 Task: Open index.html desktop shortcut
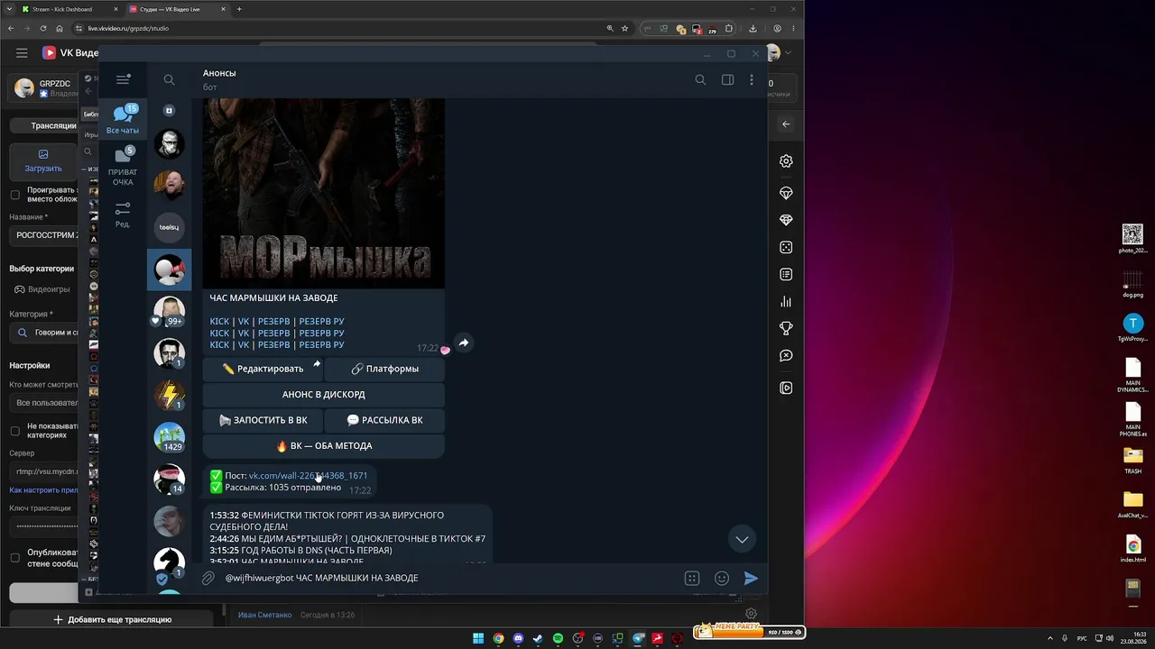1132,548
